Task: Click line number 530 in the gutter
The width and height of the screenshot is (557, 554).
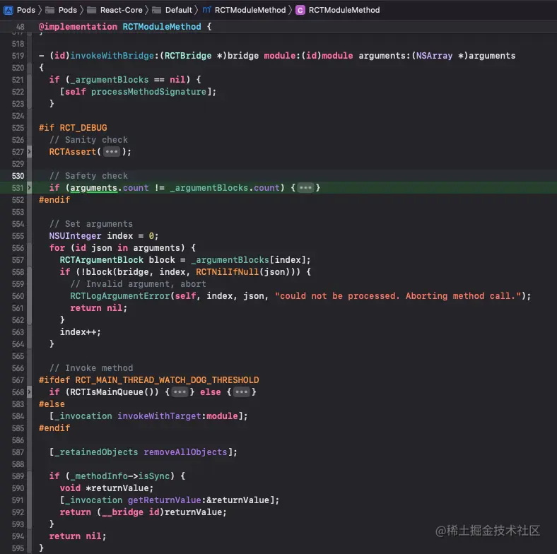Action: [x=18, y=176]
